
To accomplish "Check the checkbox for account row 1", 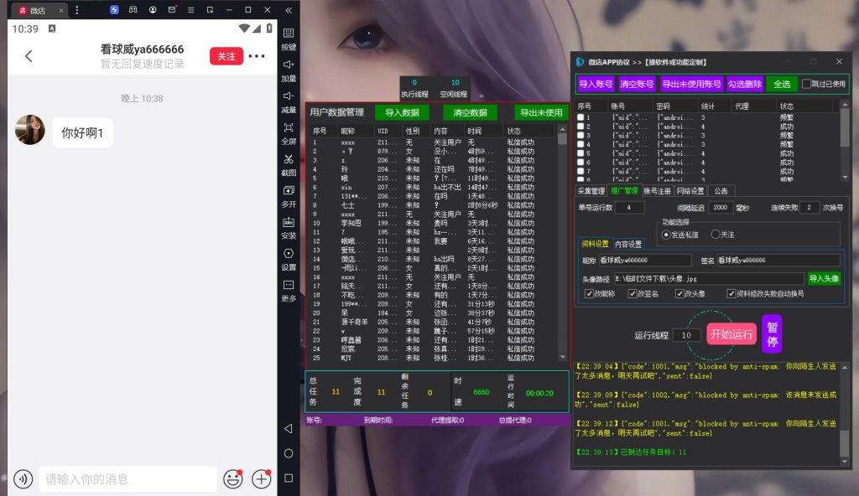I will [x=580, y=117].
